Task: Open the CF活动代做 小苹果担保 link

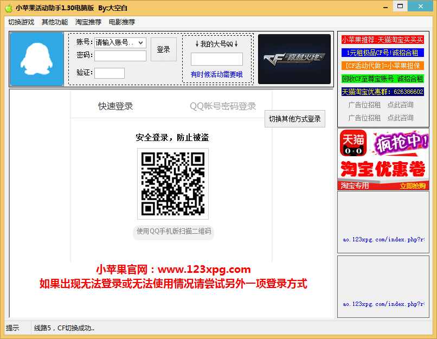Action: (x=383, y=66)
